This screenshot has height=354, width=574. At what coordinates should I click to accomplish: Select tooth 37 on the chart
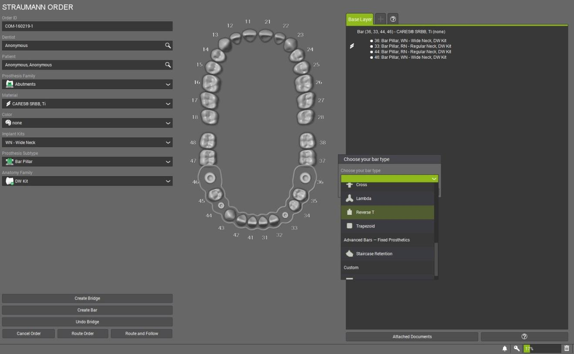pos(307,158)
